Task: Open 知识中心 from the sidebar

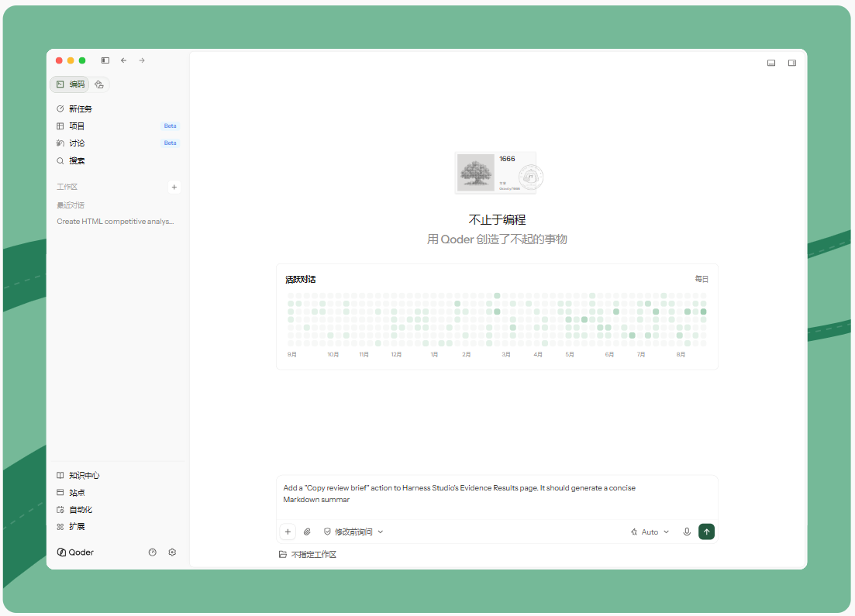Action: (x=78, y=475)
